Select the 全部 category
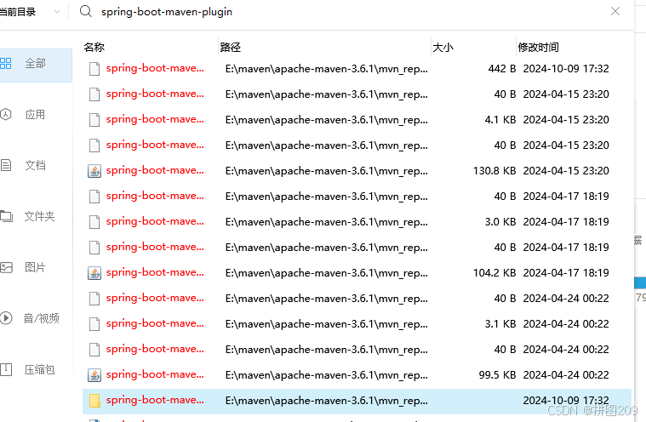 coord(36,64)
